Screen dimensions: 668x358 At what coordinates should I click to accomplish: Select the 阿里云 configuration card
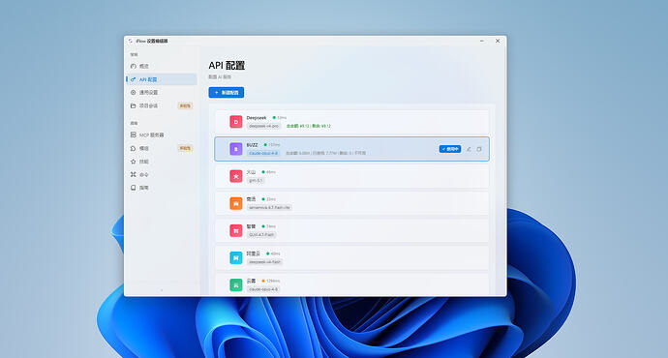(351, 257)
